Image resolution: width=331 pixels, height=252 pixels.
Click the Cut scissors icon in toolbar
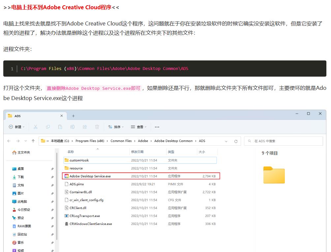tap(36, 127)
